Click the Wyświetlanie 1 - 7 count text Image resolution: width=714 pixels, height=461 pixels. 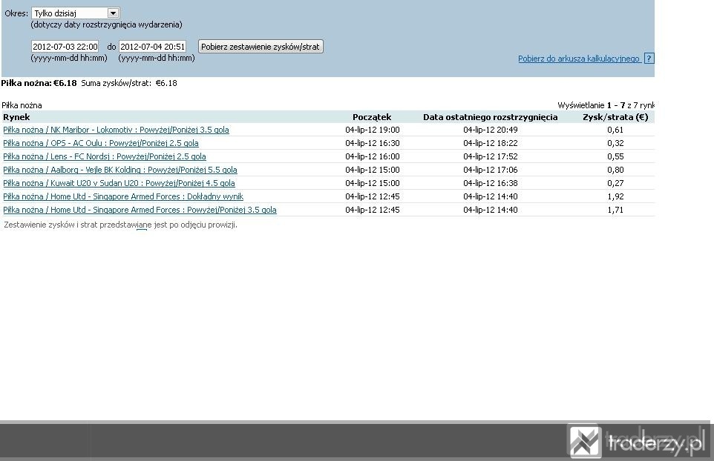point(606,105)
